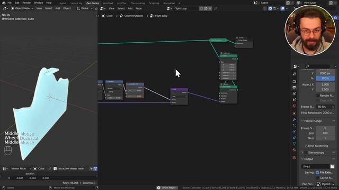Click the Aspect X value field
The width and height of the screenshot is (339, 190).
[325, 84]
